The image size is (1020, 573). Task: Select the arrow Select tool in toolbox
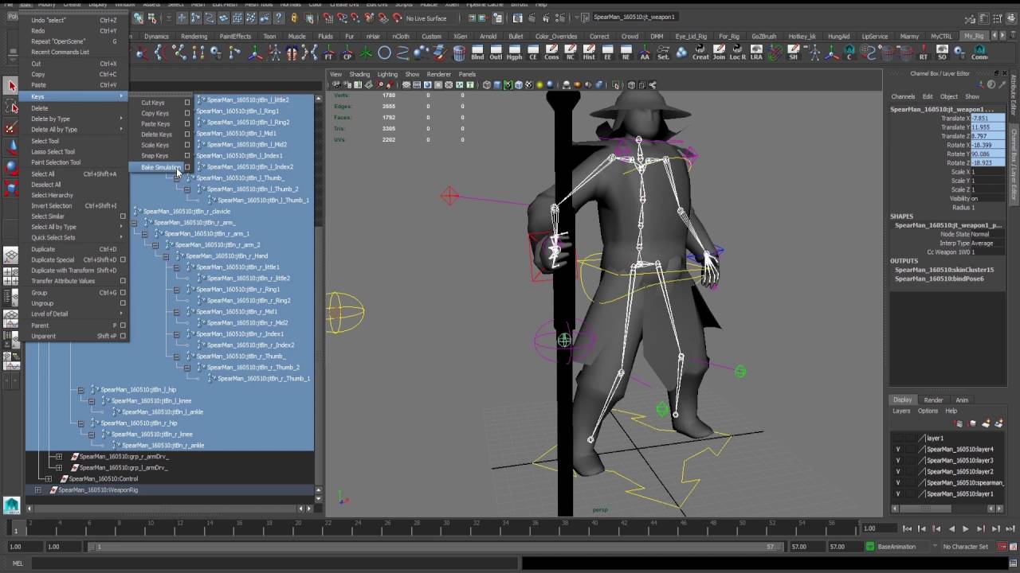[x=11, y=86]
